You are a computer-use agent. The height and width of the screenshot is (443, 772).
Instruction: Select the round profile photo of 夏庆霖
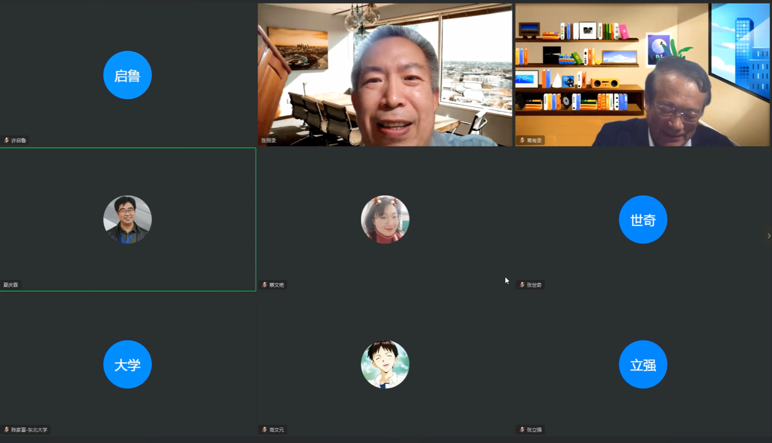[x=127, y=220]
